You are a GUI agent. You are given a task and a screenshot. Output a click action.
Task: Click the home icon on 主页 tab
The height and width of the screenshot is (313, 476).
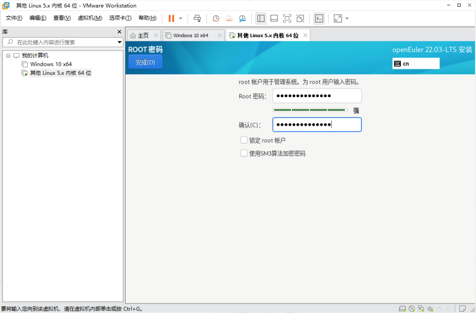(x=133, y=36)
